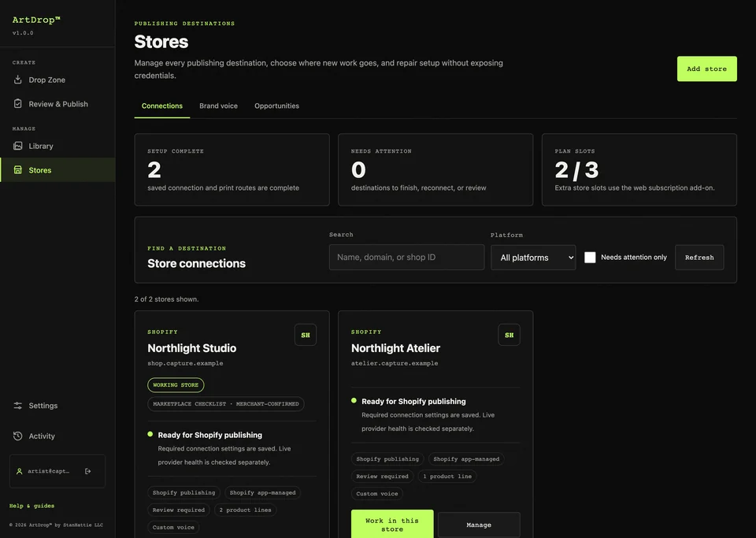Click the v1.0.0 version label
Screen dimensions: 756x538
[23, 33]
